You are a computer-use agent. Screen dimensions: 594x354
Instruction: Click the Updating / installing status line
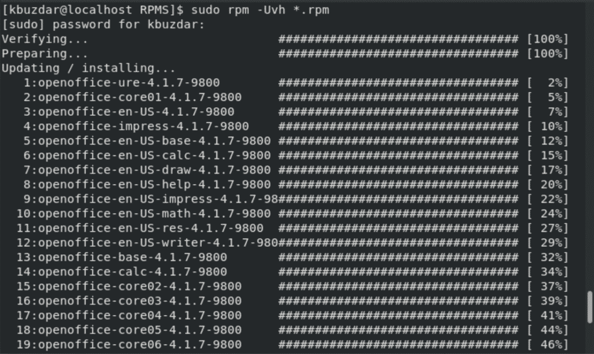[x=79, y=68]
